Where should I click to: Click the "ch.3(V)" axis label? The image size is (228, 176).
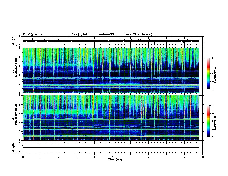tap(14, 148)
